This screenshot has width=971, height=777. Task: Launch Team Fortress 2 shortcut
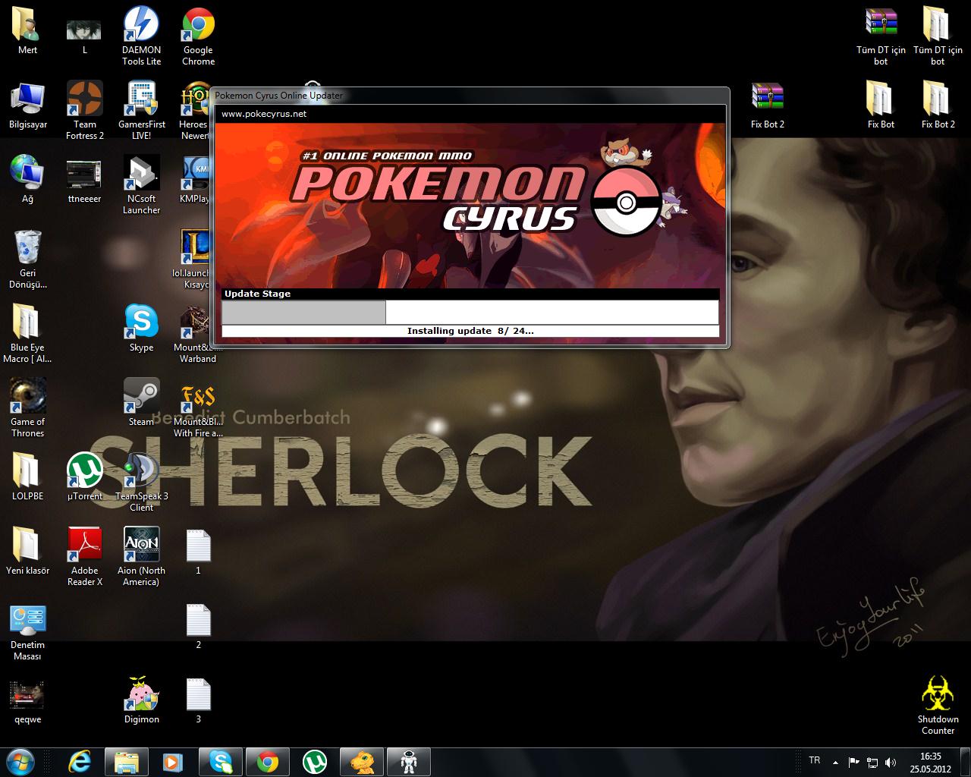click(84, 111)
